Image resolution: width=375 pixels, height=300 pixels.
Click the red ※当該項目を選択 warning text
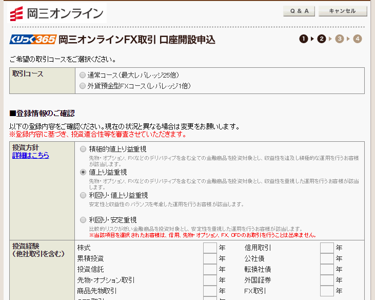(x=203, y=235)
